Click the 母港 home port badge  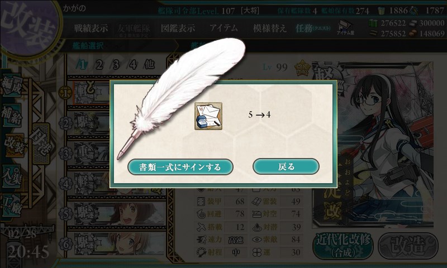[41, 143]
